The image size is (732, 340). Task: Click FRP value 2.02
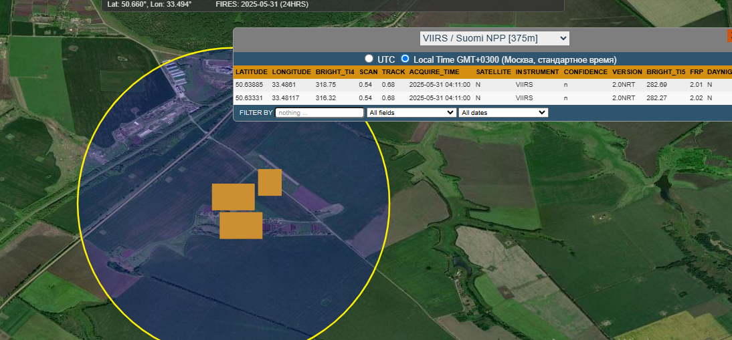pos(696,98)
